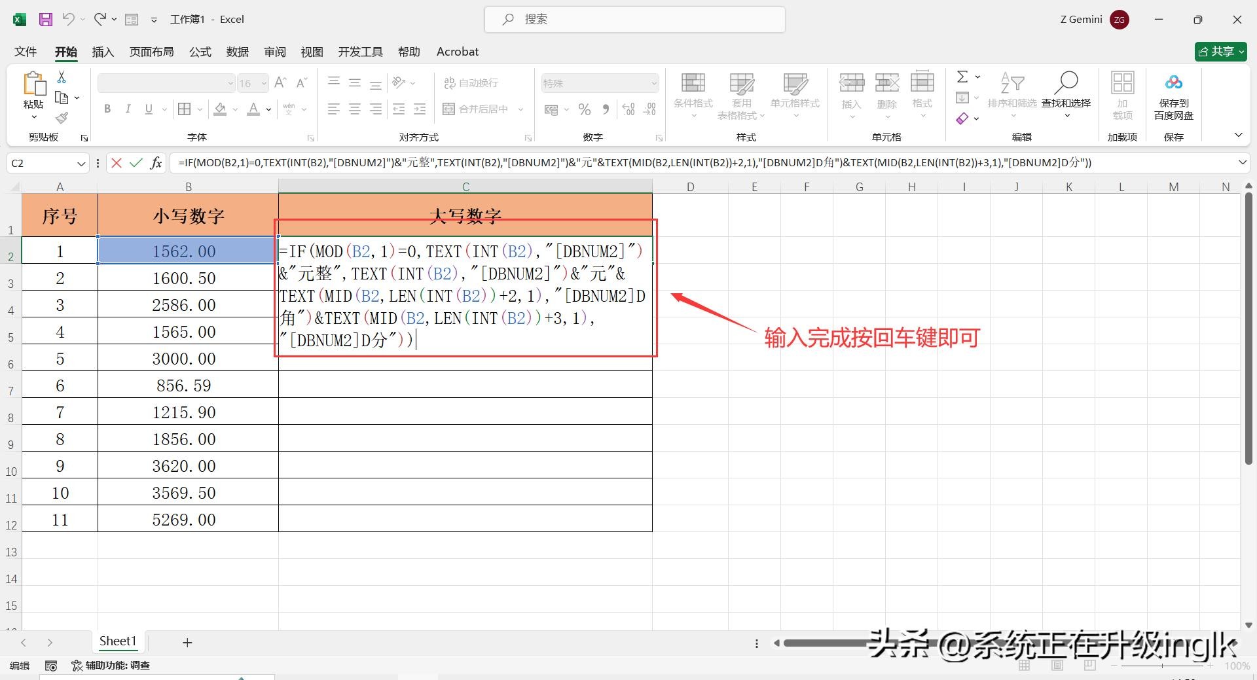This screenshot has height=680, width=1257.
Task: Toggle Wrap Text option
Action: [471, 83]
